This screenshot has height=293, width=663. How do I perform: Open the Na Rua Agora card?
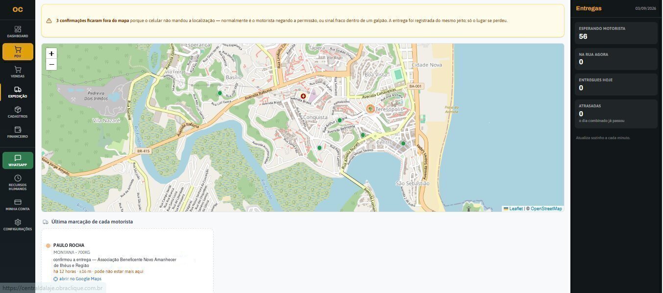[x=616, y=59]
